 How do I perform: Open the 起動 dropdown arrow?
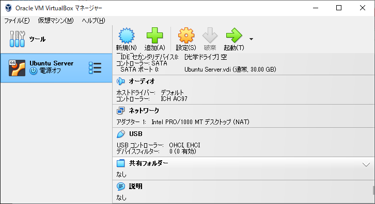pyautogui.click(x=251, y=39)
